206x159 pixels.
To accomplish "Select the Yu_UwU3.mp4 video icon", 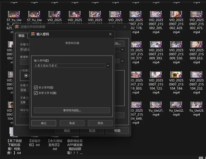I will point(196,105).
